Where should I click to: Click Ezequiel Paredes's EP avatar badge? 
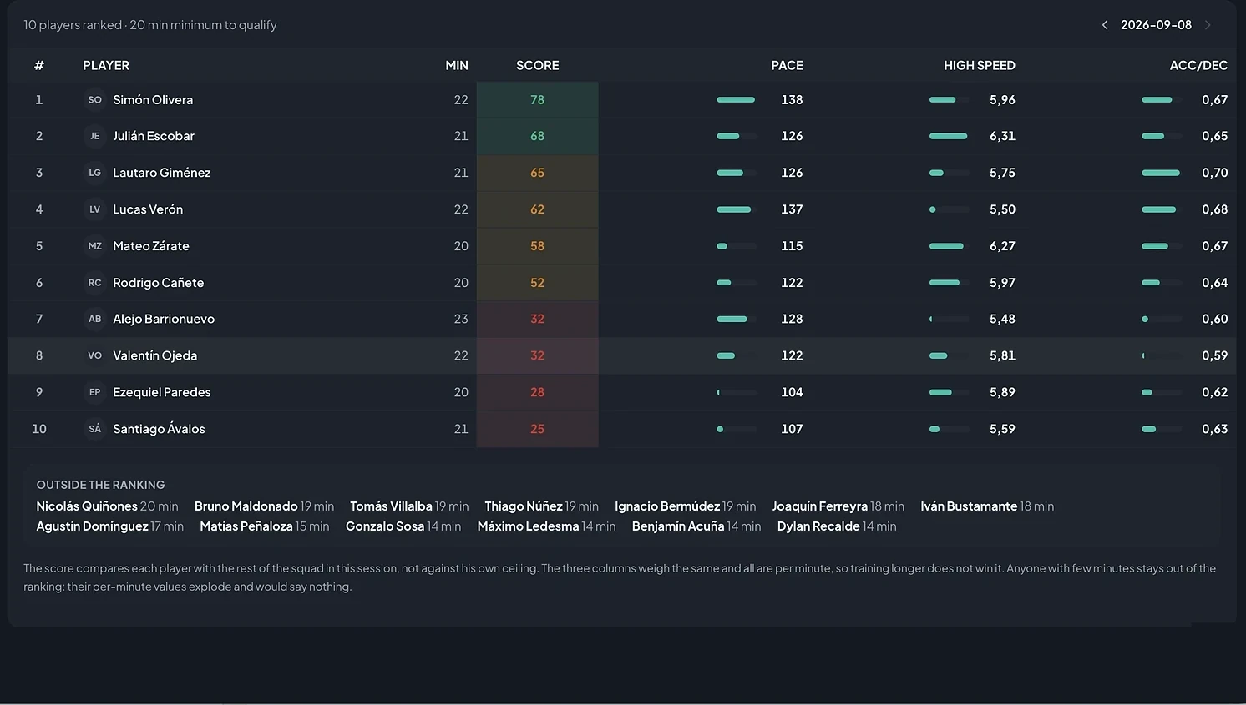point(95,392)
